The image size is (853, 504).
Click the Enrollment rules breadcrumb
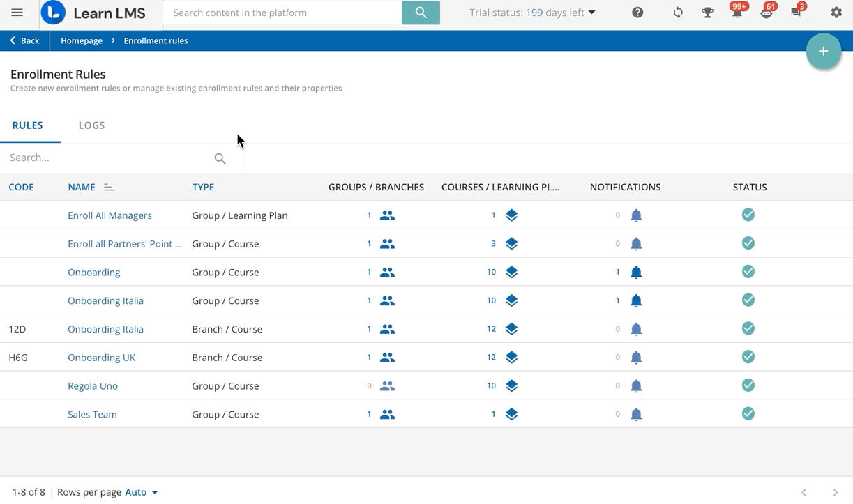[156, 40]
